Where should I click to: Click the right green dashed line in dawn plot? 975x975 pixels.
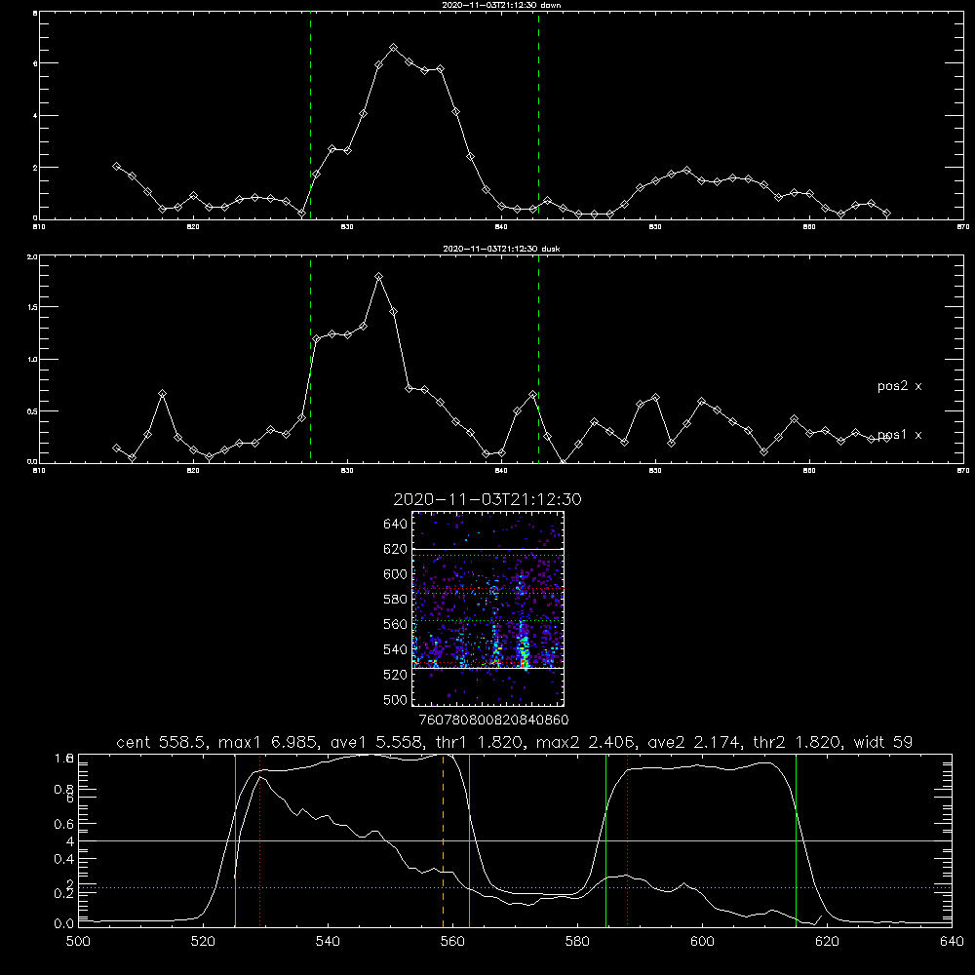(538, 116)
